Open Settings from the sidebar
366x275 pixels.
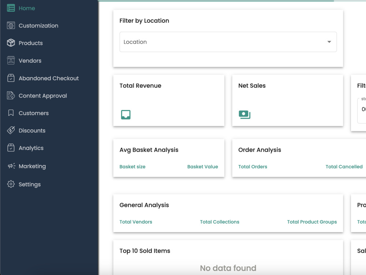[30, 184]
